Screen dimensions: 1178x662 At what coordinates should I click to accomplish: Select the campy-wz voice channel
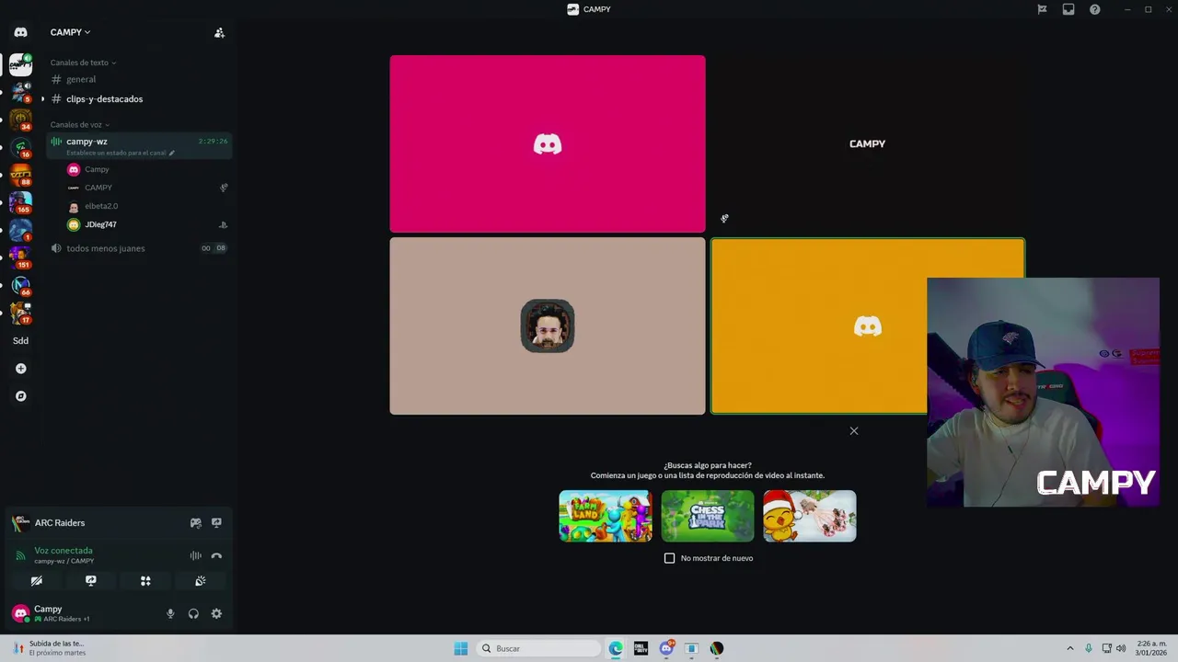(138, 145)
